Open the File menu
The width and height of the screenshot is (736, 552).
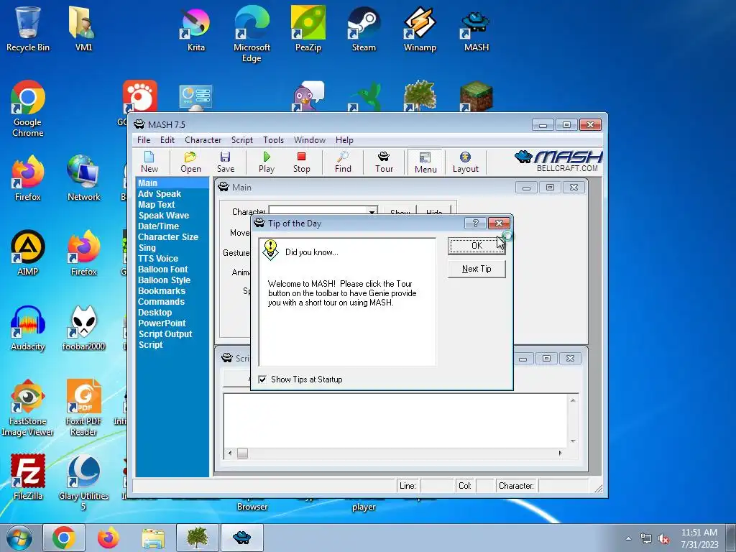pyautogui.click(x=144, y=140)
